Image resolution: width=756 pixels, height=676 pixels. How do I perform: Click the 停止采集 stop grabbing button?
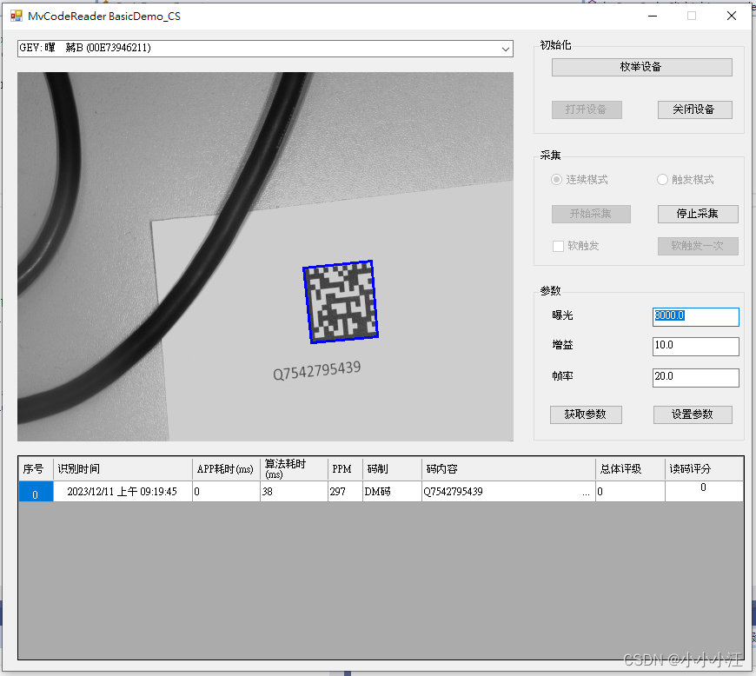(x=697, y=214)
